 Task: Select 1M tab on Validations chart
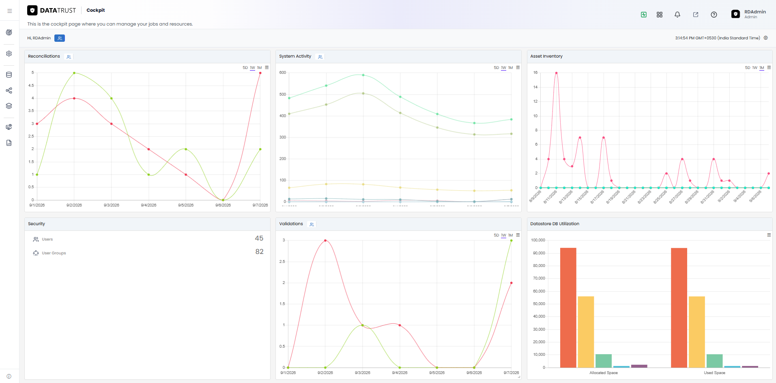pos(511,235)
